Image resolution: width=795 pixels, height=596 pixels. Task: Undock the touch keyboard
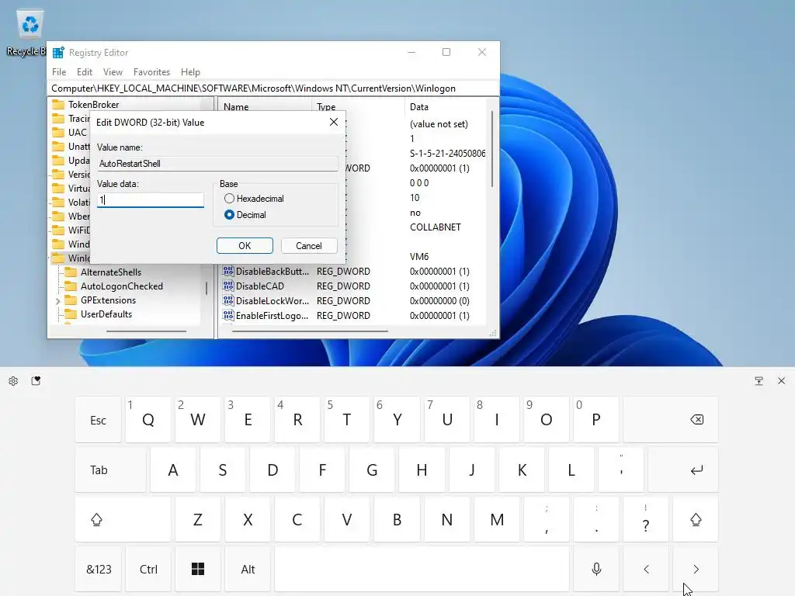pos(759,380)
